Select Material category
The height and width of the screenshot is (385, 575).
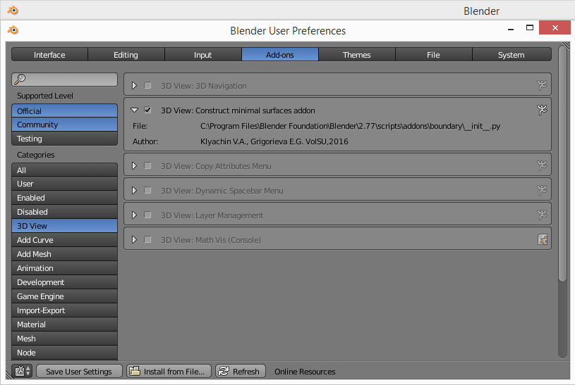click(x=64, y=324)
